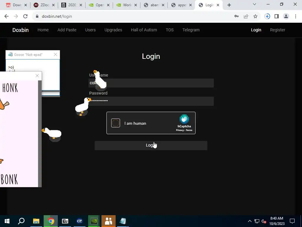Open saved password key icon

(x=237, y=17)
